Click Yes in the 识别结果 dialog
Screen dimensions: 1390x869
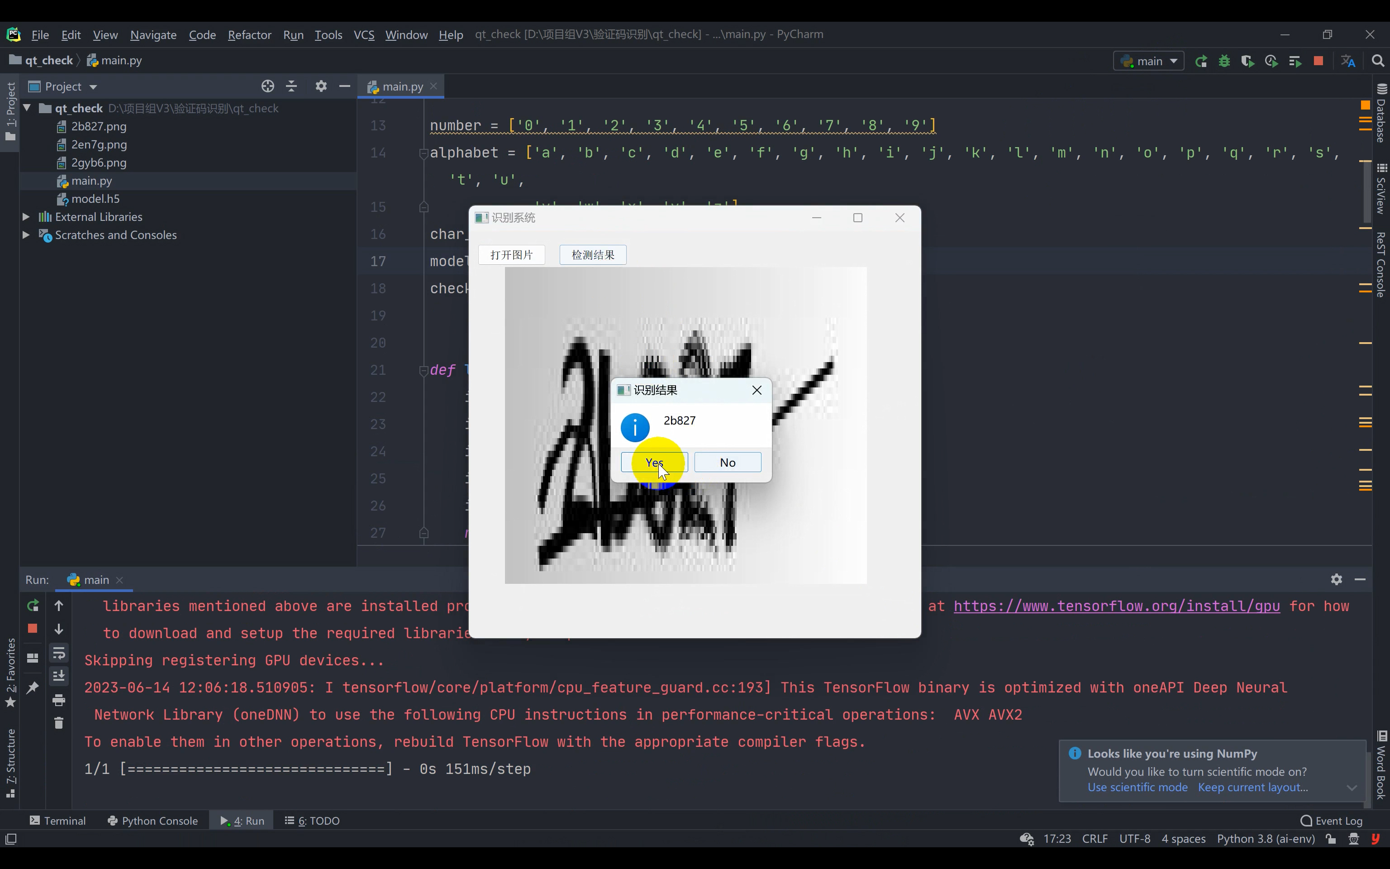(x=654, y=463)
